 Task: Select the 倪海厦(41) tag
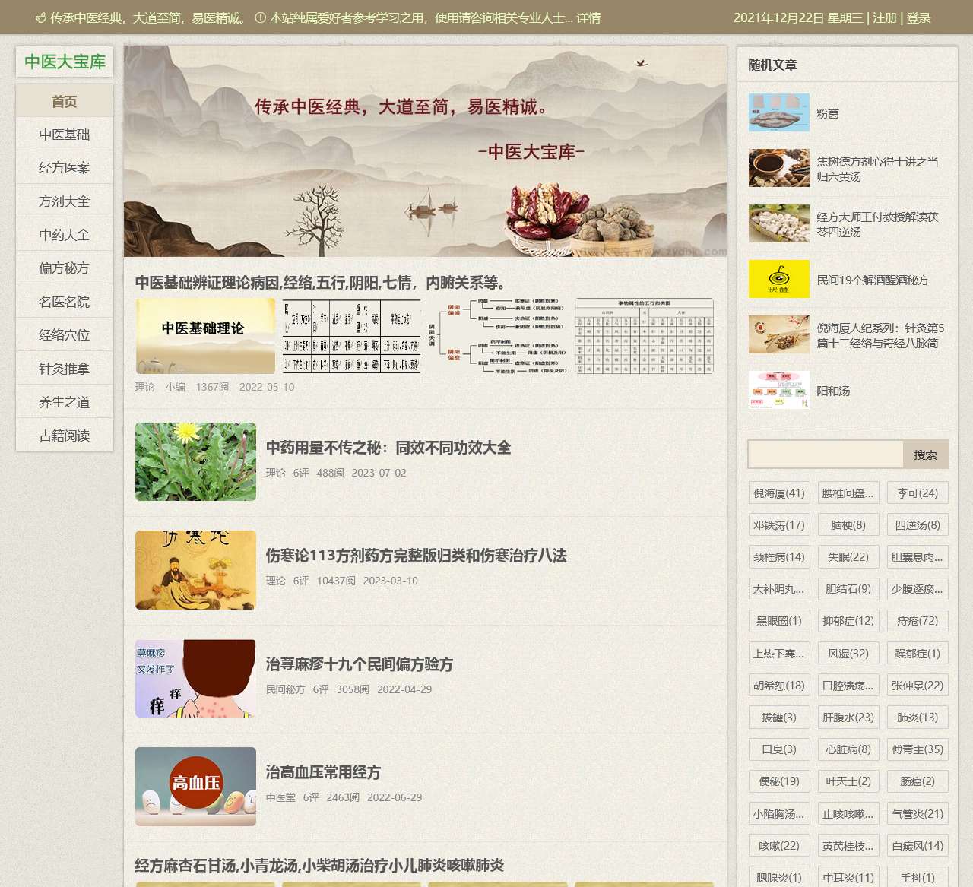(x=778, y=493)
